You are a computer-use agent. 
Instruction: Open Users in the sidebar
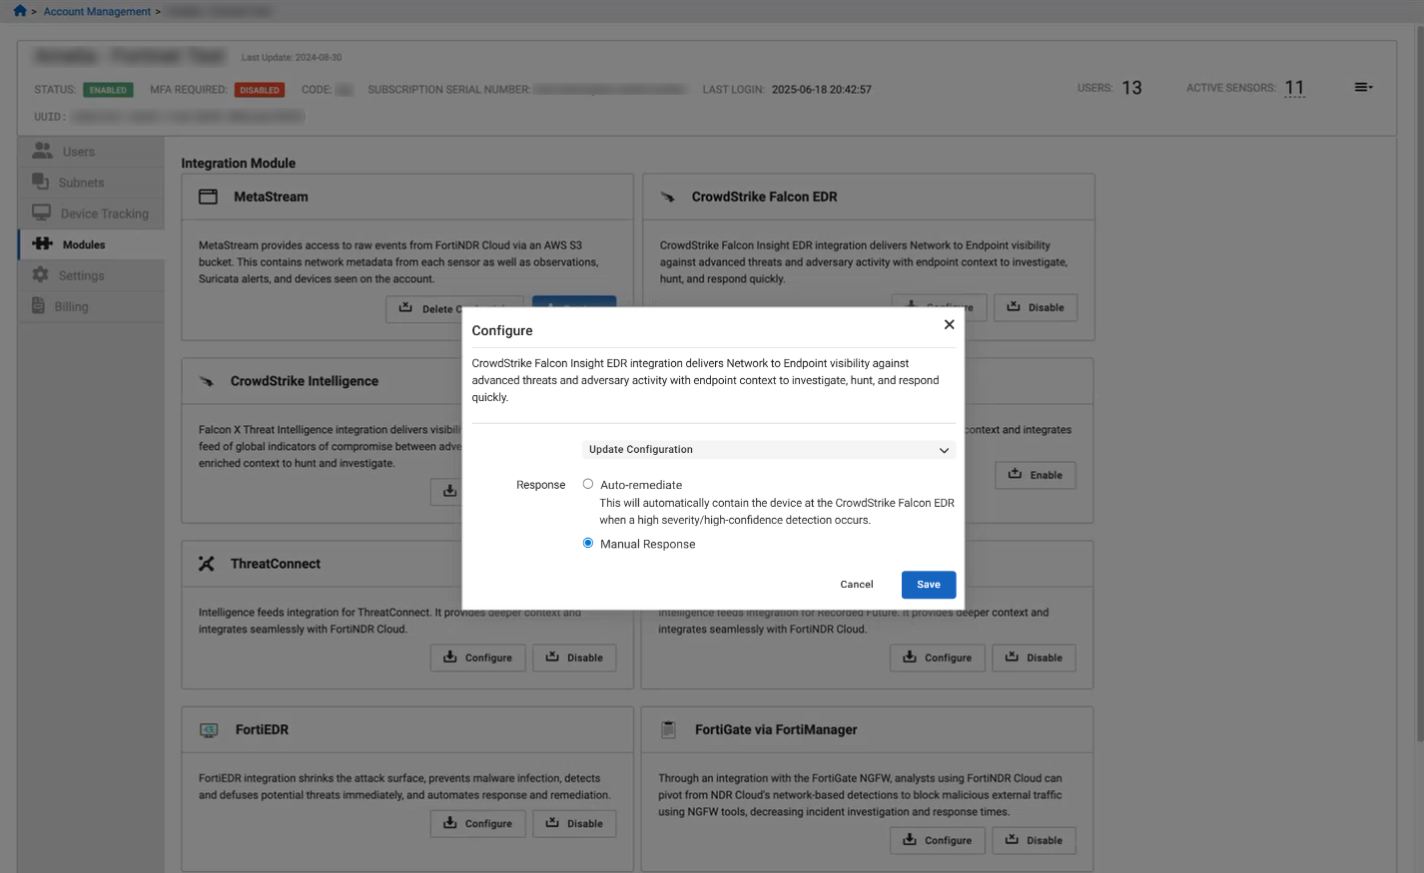click(x=91, y=152)
